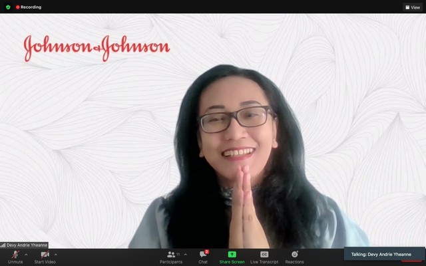
Task: Click the Devy Andrie Yheanne name label
Action: coord(25,245)
